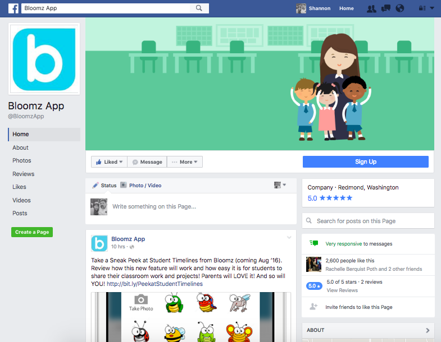Open the Videos page tab
The width and height of the screenshot is (441, 342).
coord(21,200)
